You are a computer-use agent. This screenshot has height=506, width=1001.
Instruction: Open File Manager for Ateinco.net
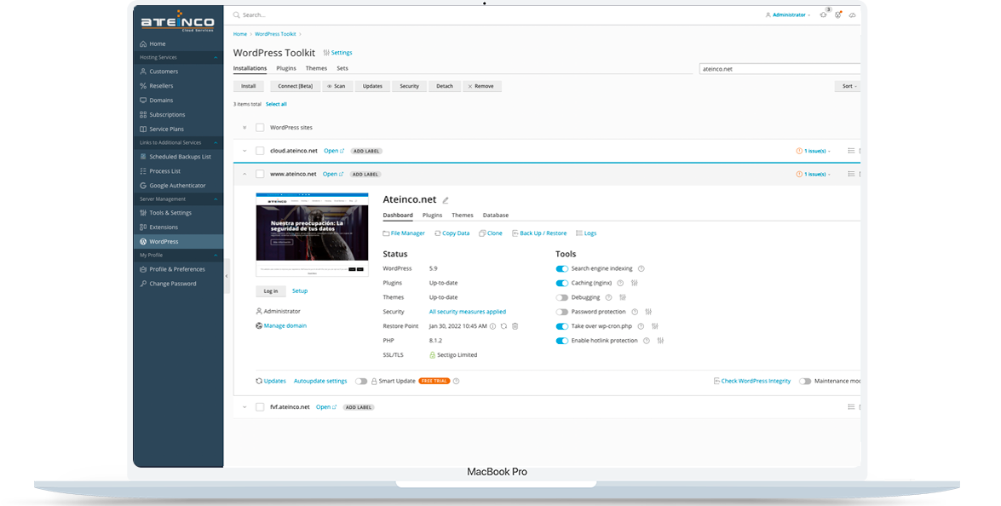(407, 233)
